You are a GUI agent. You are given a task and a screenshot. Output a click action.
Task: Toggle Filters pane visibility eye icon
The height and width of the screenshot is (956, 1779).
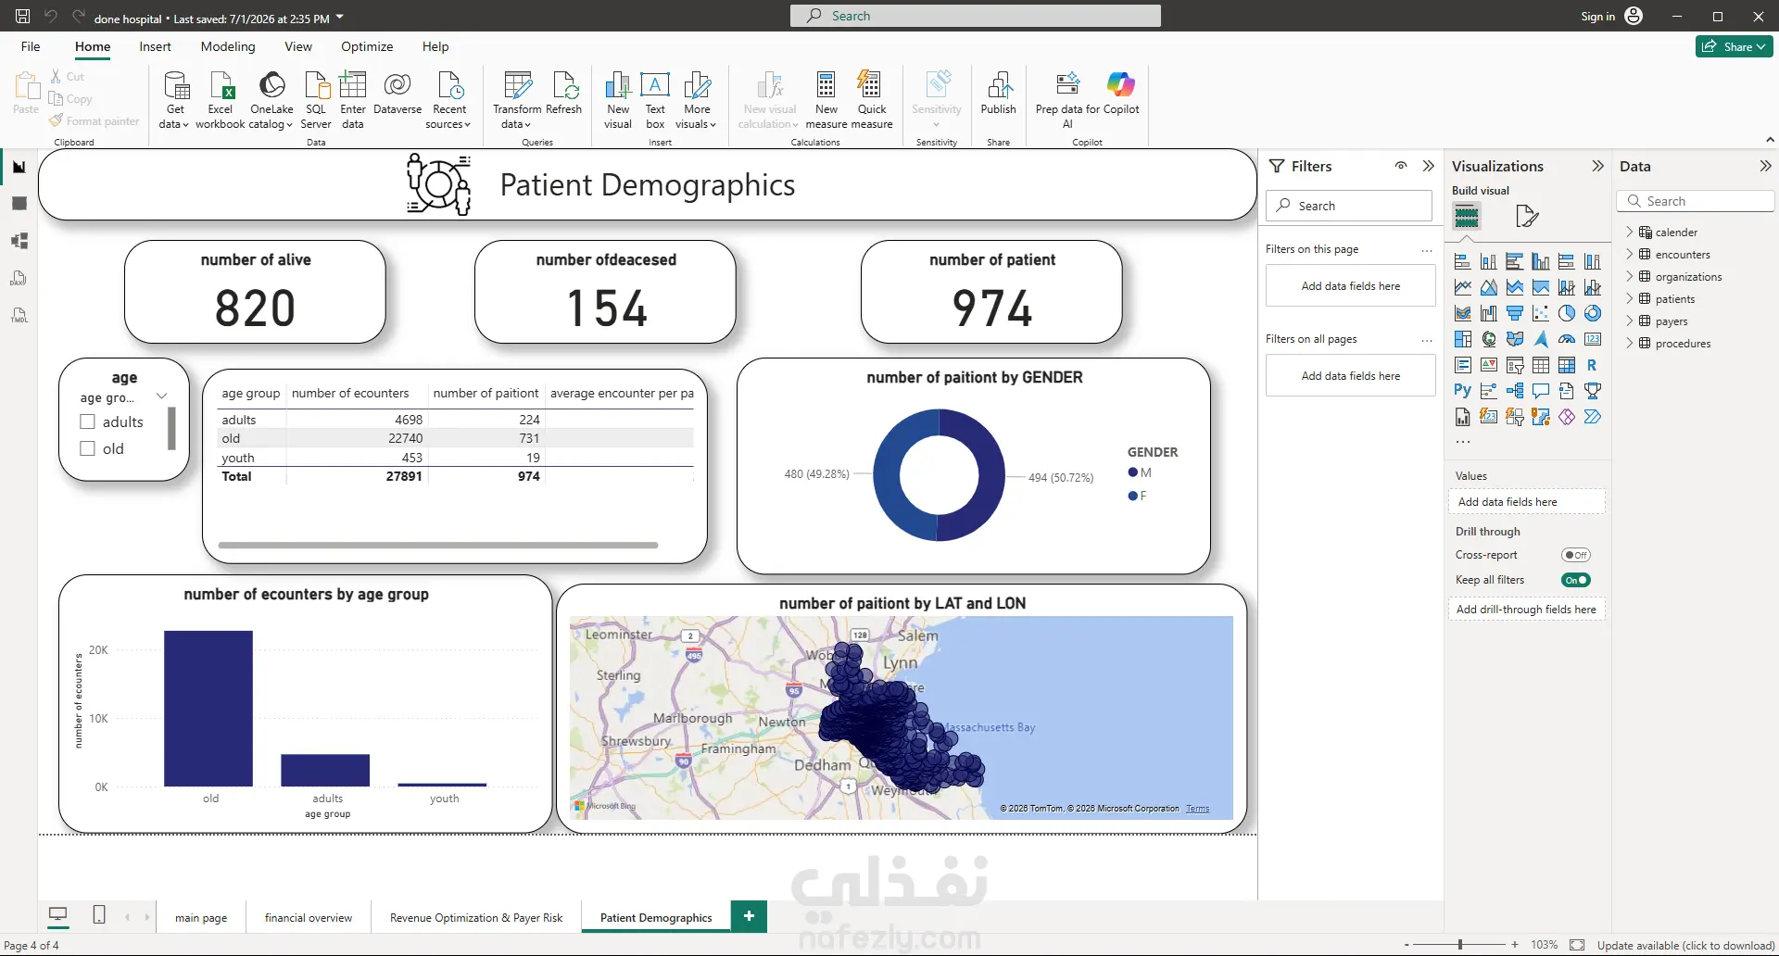click(1401, 166)
